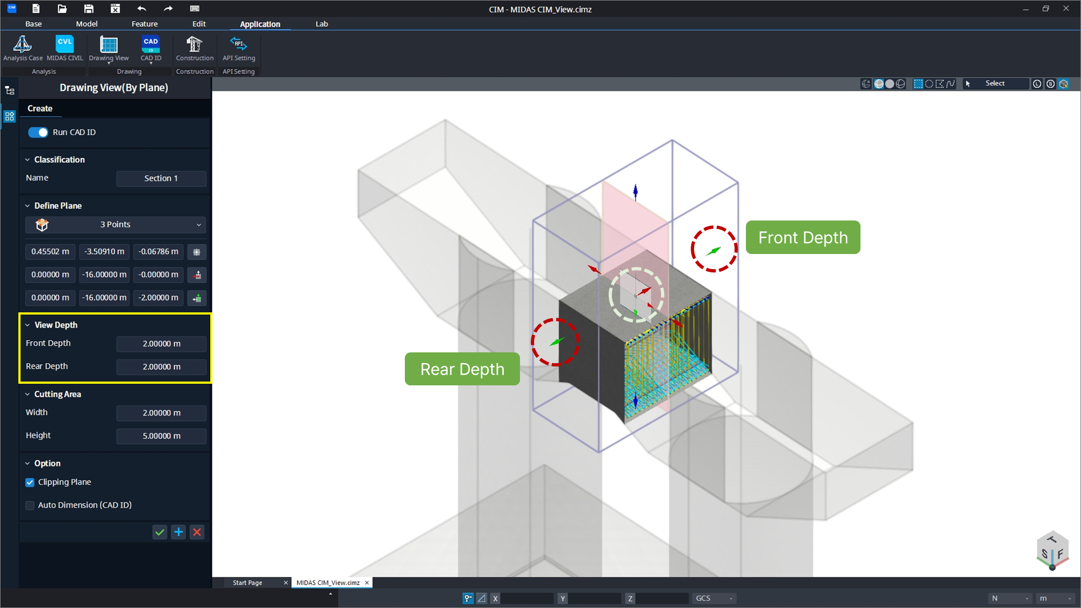Screen dimensions: 1081x608
Task: Close the MIDAS CIM_View.cimz tab
Action: (x=367, y=583)
